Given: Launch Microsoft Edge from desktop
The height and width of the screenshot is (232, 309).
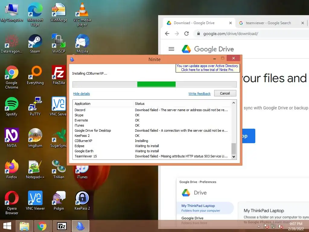Looking at the screenshot, I should (35, 14).
